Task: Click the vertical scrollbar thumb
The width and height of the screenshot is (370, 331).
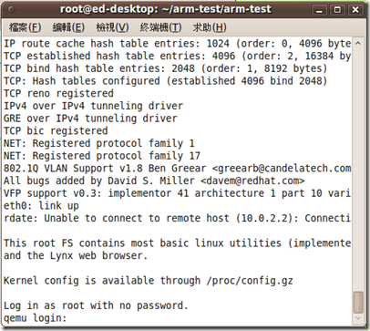Action: pyautogui.click(x=358, y=302)
